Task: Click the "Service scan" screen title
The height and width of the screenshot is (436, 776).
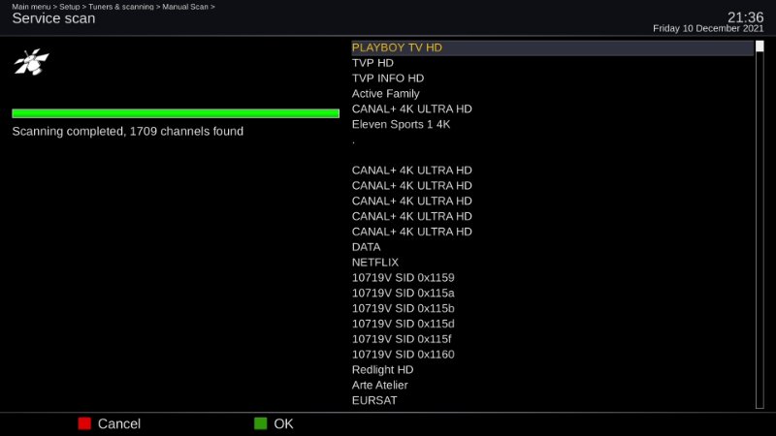Action: click(x=53, y=18)
